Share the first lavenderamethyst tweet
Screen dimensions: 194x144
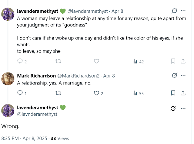tap(183, 61)
